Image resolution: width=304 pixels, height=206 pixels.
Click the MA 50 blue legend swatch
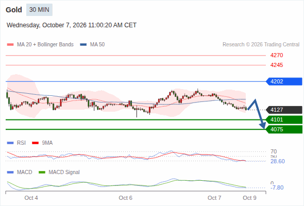[x=83, y=45]
